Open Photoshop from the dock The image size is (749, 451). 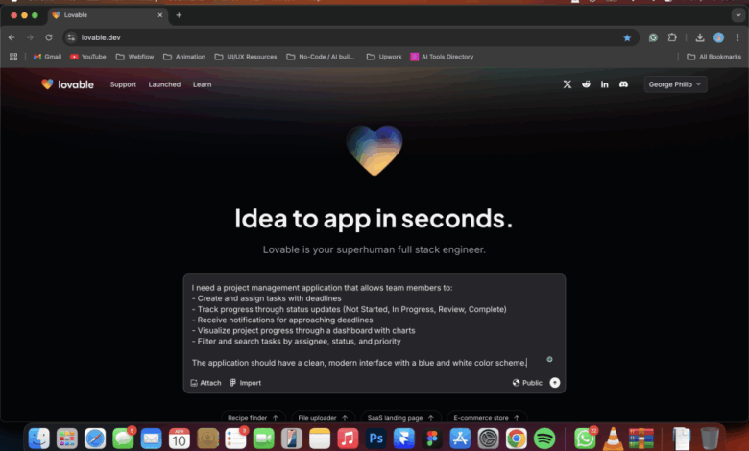coord(375,439)
